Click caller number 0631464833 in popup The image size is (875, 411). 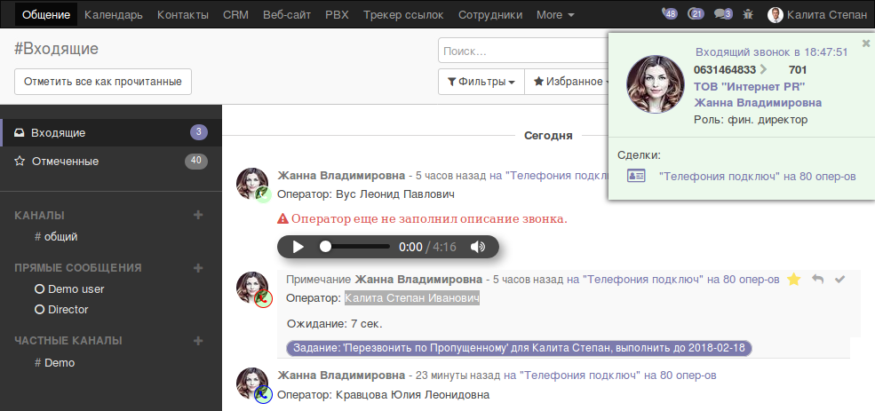(725, 70)
